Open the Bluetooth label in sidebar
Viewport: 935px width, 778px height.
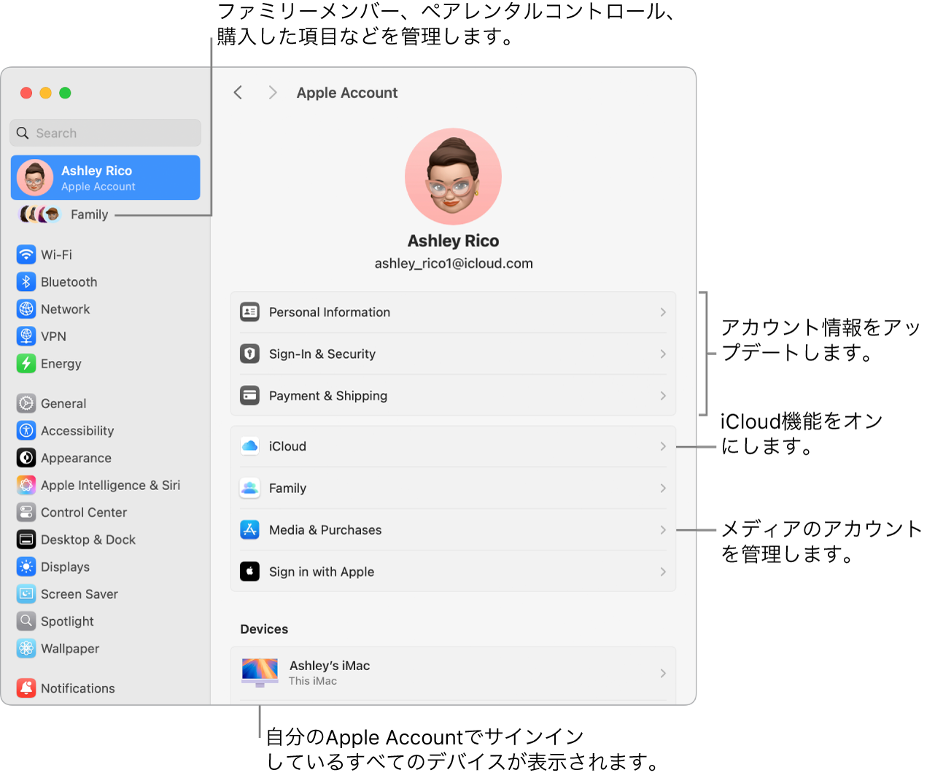(x=69, y=281)
